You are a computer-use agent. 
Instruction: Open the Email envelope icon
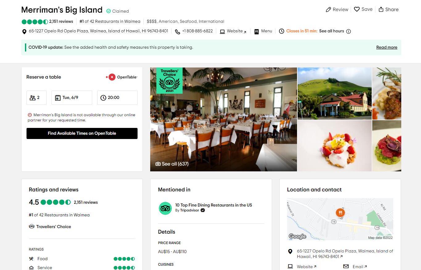pos(345,266)
